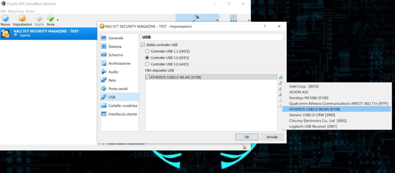Select Controller USB 2.0 (EHCI)
The image size is (395, 173).
147,58
